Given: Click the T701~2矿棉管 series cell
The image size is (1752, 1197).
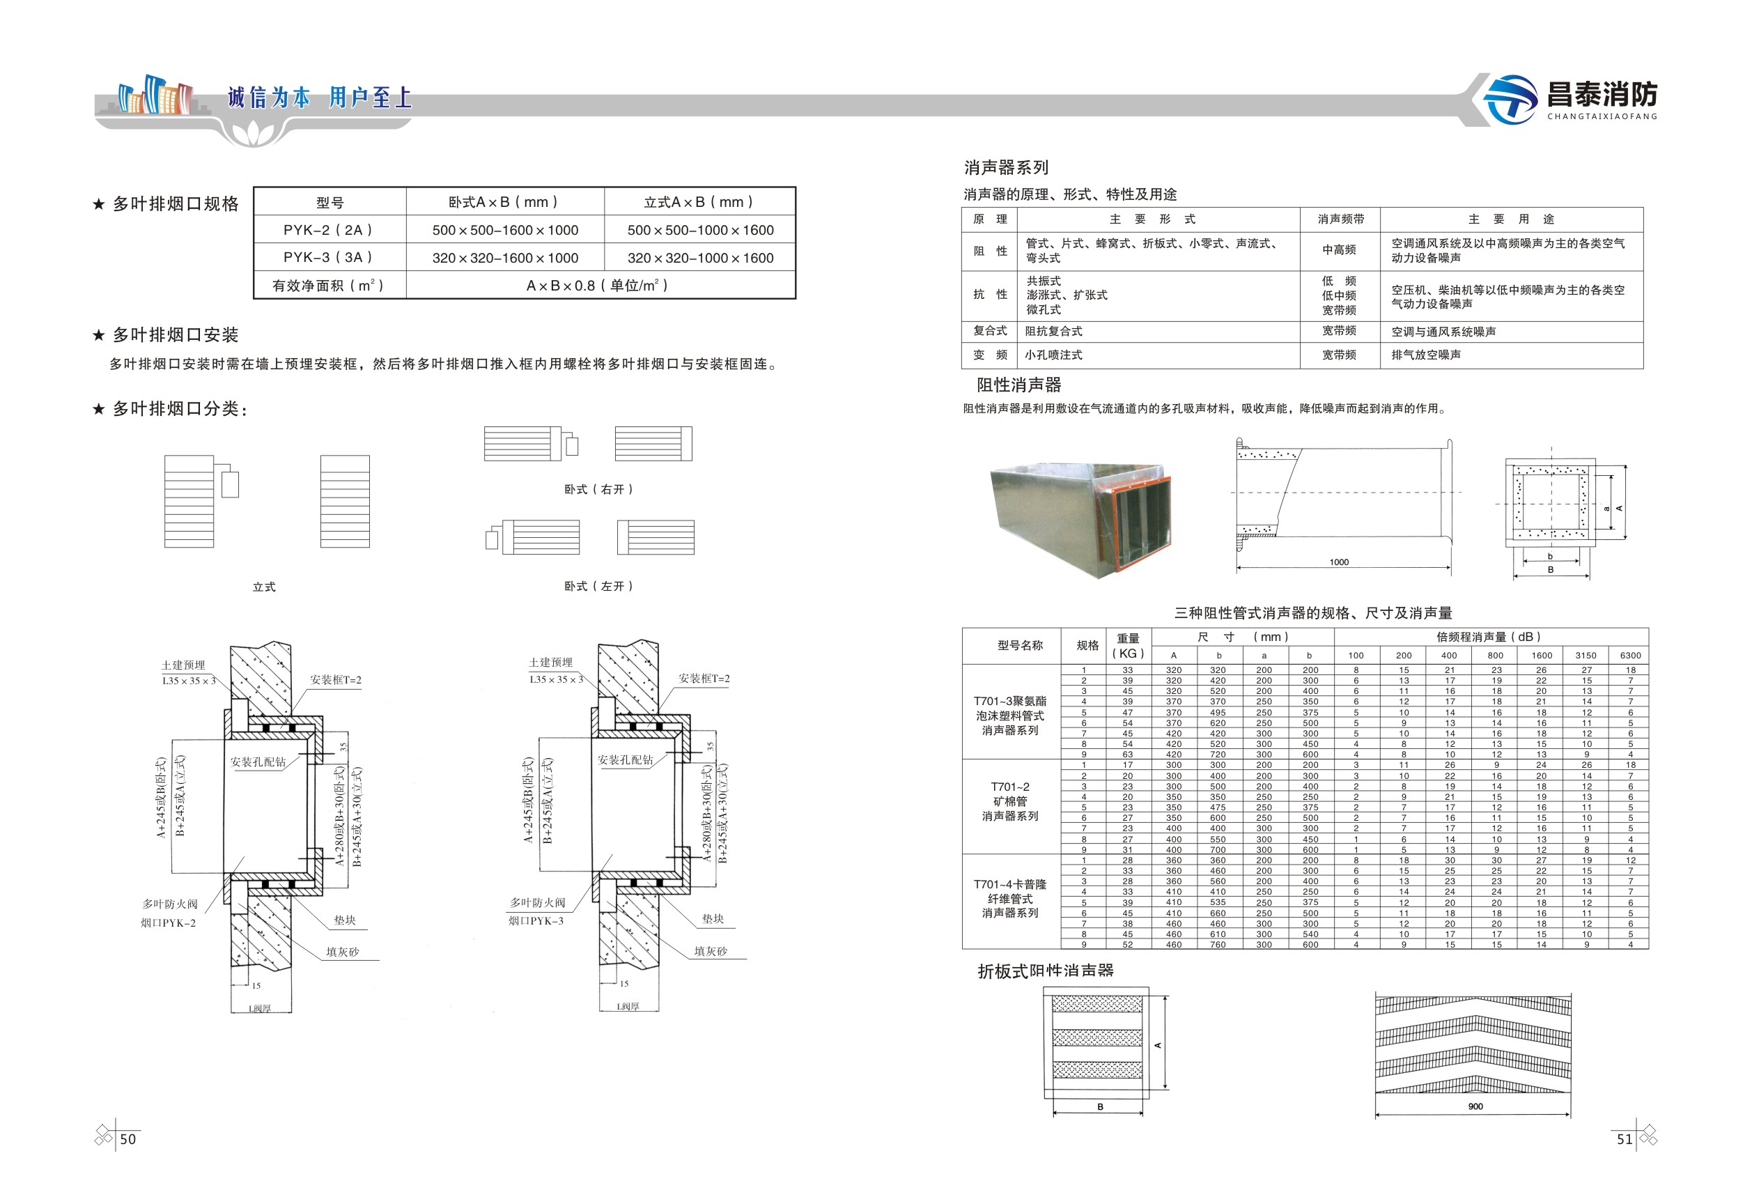Looking at the screenshot, I should (x=1011, y=807).
